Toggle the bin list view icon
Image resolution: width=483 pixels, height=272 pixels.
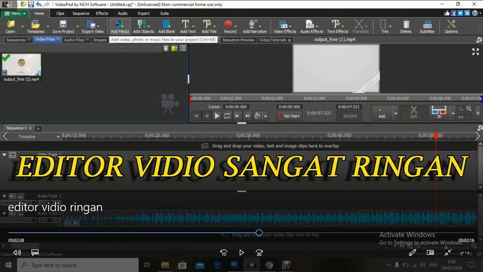pos(183,48)
